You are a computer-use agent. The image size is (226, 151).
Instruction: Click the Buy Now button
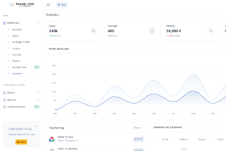click(x=21, y=142)
